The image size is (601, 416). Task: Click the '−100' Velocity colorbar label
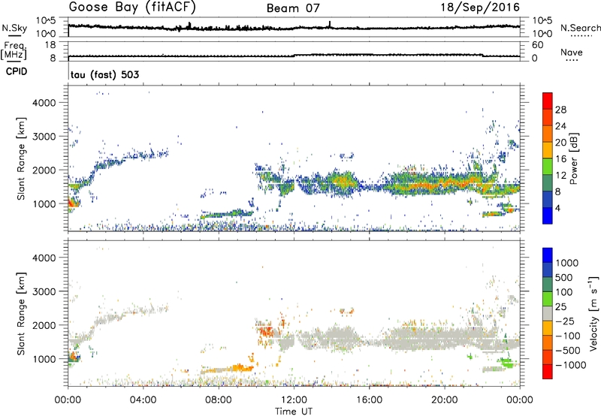[x=568, y=336]
